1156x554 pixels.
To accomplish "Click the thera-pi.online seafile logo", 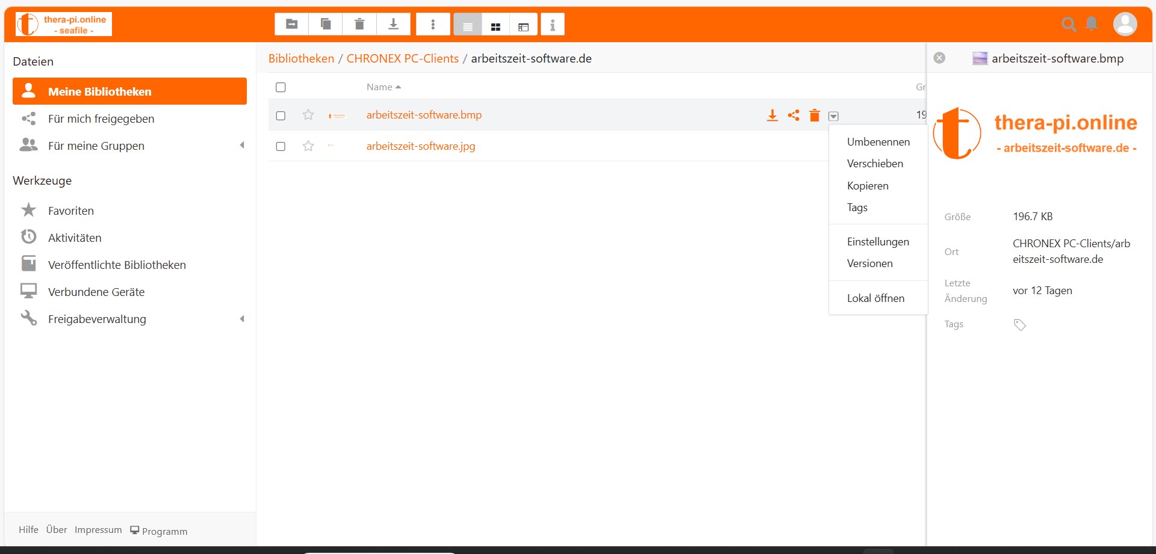I will [64, 24].
